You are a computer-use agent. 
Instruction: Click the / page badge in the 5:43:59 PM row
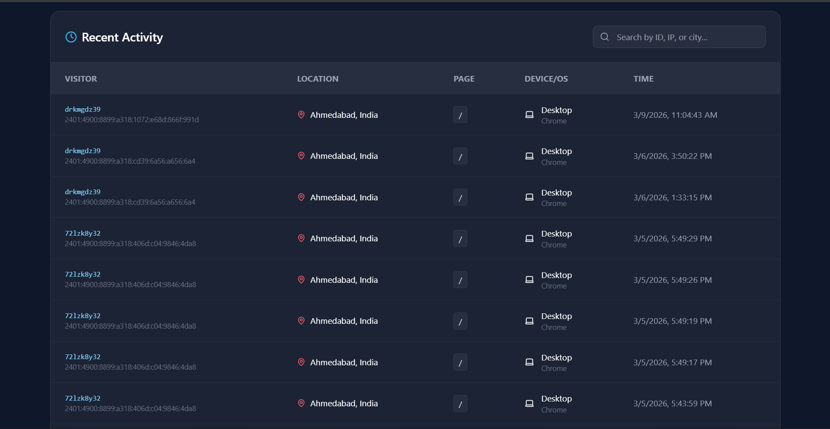pyautogui.click(x=460, y=403)
